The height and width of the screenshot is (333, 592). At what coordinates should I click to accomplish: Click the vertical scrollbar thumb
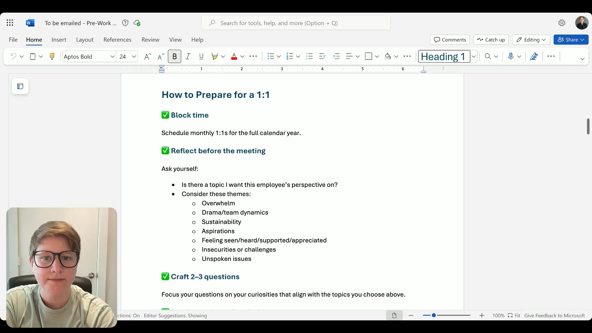(588, 126)
